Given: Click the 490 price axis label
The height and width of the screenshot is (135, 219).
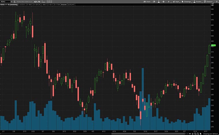Looking at the screenshot, I should (x=212, y=9).
